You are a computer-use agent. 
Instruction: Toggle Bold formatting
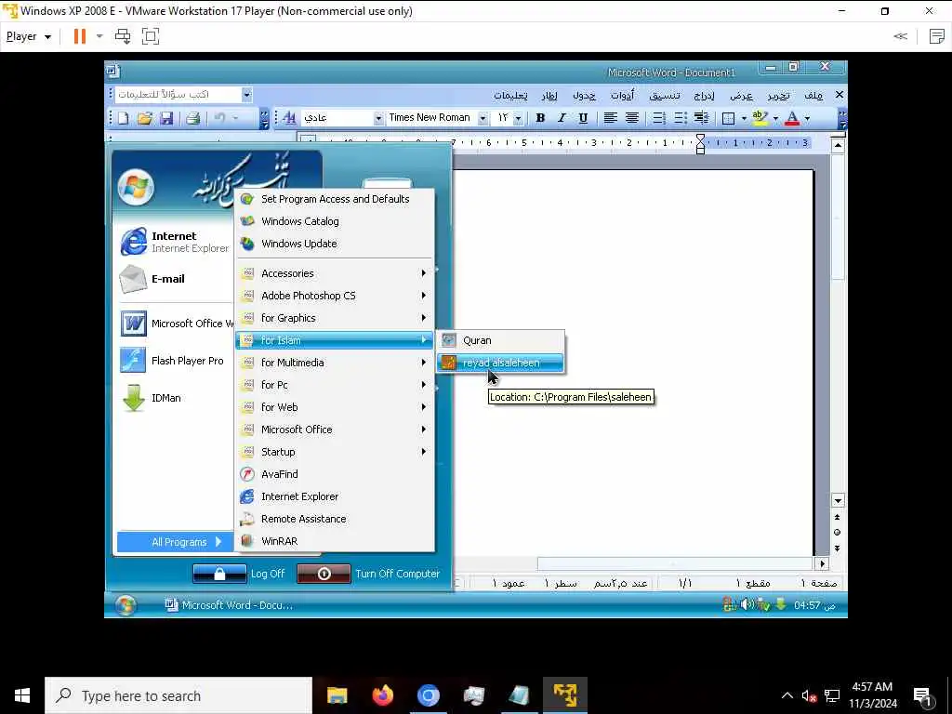coord(540,118)
